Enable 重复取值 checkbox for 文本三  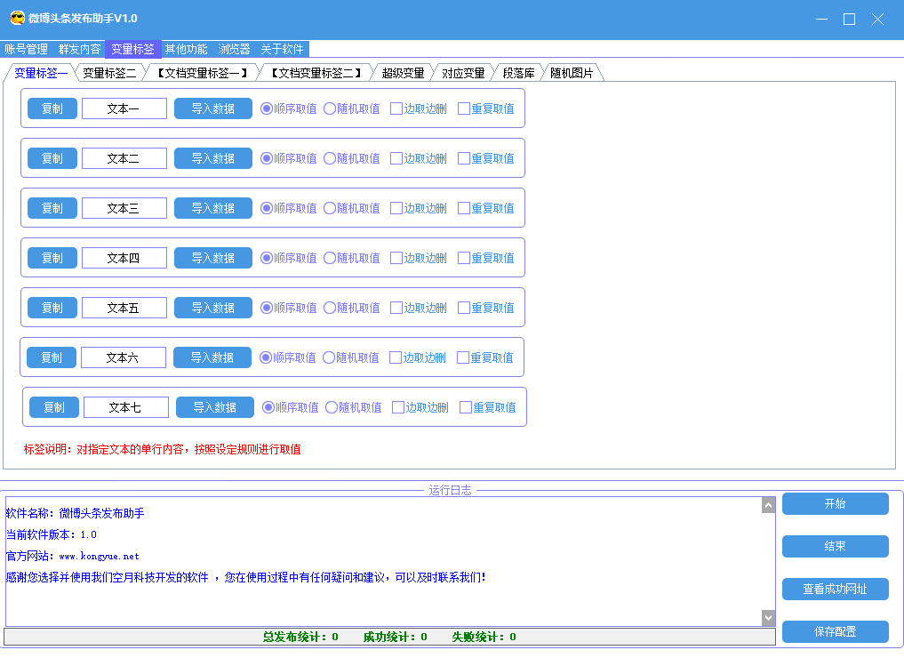(486, 208)
